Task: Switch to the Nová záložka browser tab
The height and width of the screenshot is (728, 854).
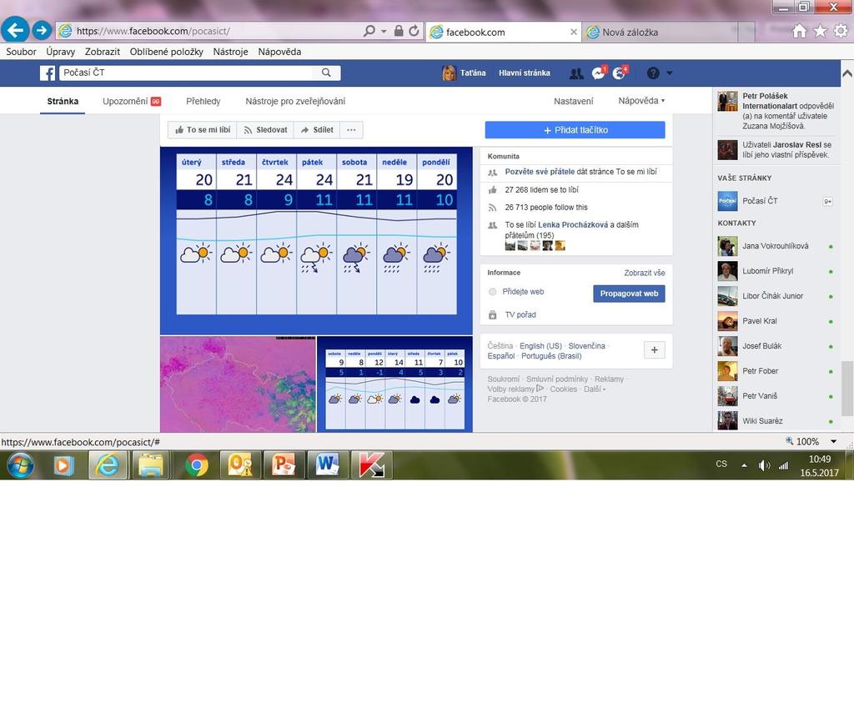Action: [661, 33]
